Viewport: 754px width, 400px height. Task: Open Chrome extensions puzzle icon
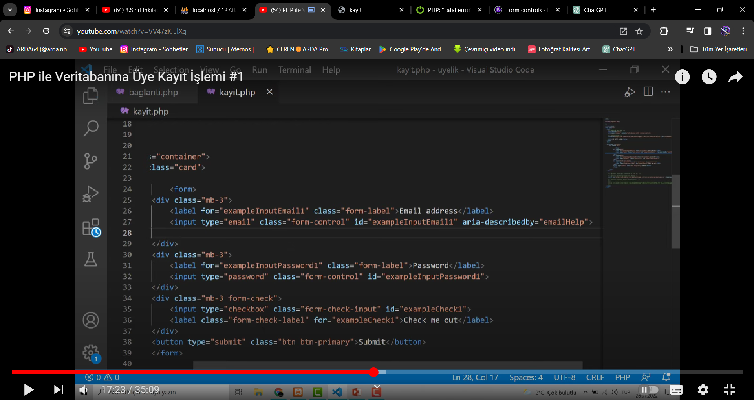[664, 31]
